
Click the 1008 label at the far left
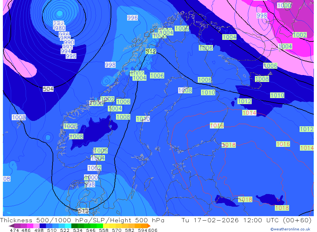click(19, 117)
